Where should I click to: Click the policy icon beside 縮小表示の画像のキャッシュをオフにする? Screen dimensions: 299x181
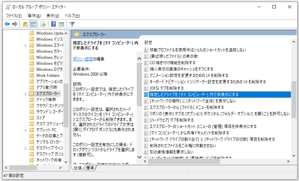[x=146, y=69]
